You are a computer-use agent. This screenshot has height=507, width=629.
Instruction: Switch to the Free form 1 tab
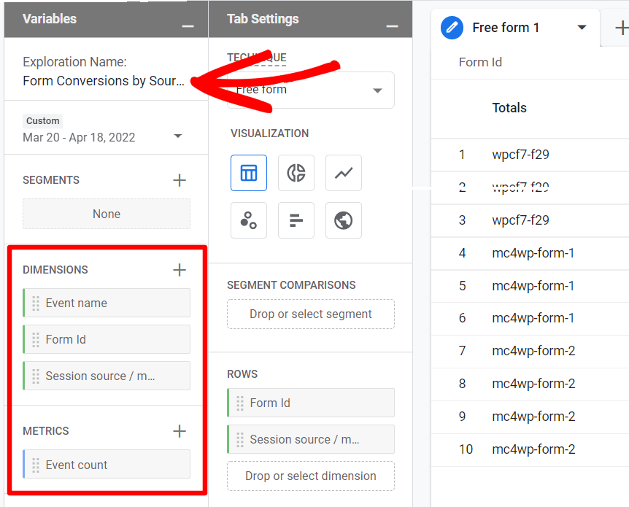pos(505,27)
